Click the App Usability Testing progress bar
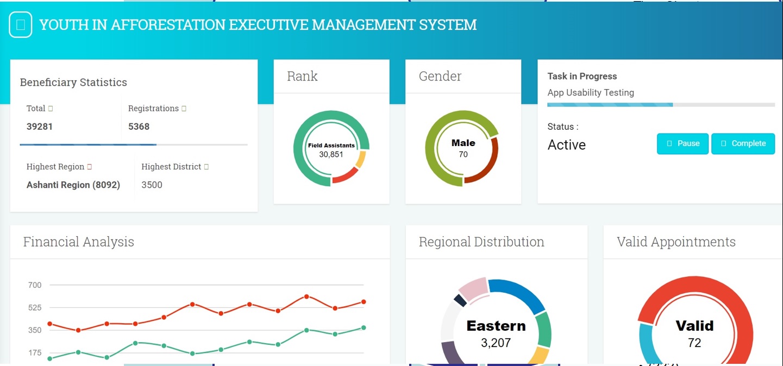Image resolution: width=783 pixels, height=366 pixels. 661,105
